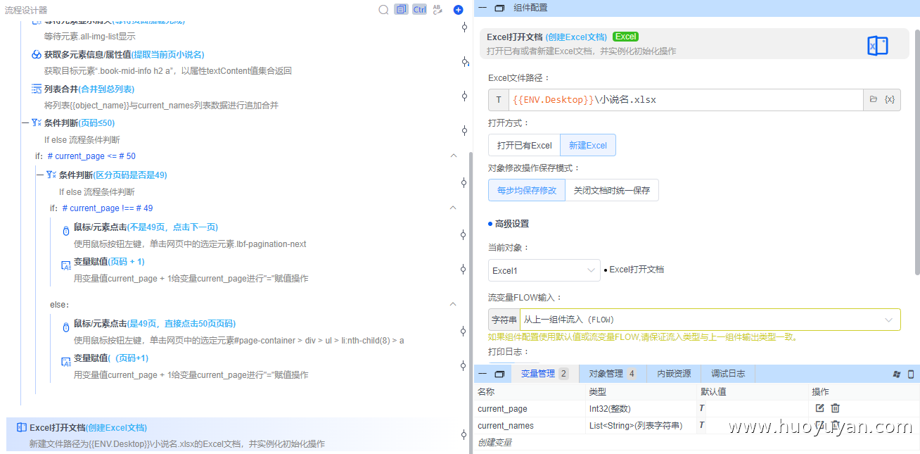Add a component with blue plus icon
Screen dimensions: 920x454
point(459,10)
